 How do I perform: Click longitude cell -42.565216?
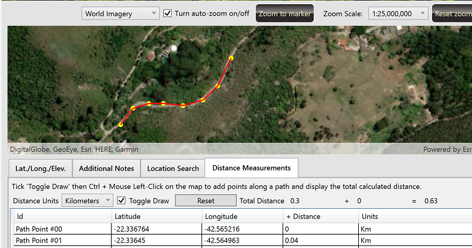tap(242, 229)
